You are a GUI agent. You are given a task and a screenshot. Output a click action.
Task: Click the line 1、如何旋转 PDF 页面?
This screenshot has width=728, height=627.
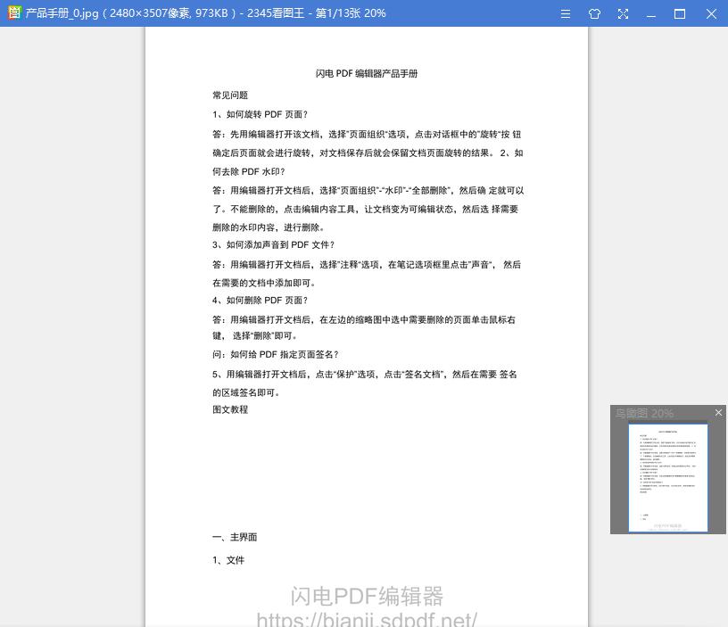coord(260,114)
